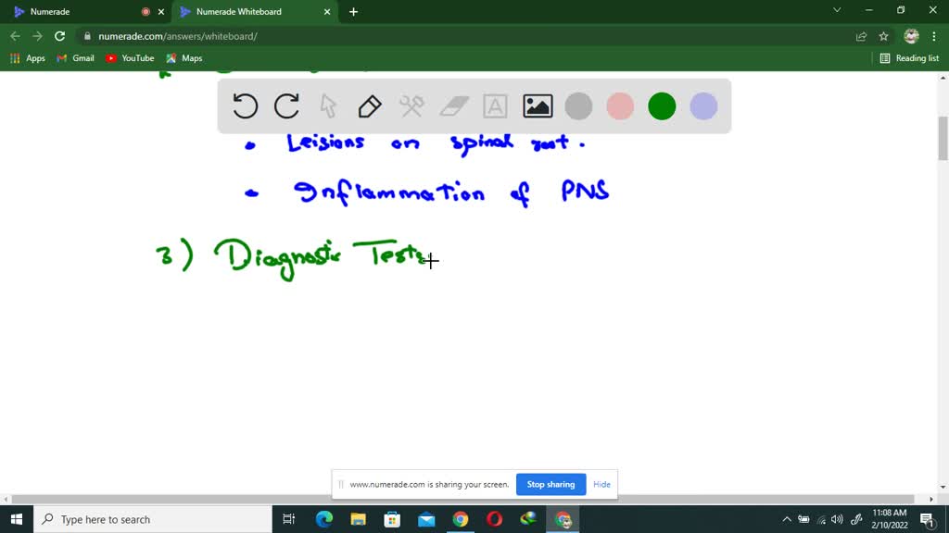The width and height of the screenshot is (949, 533).
Task: Select the eraser tool
Action: click(454, 106)
